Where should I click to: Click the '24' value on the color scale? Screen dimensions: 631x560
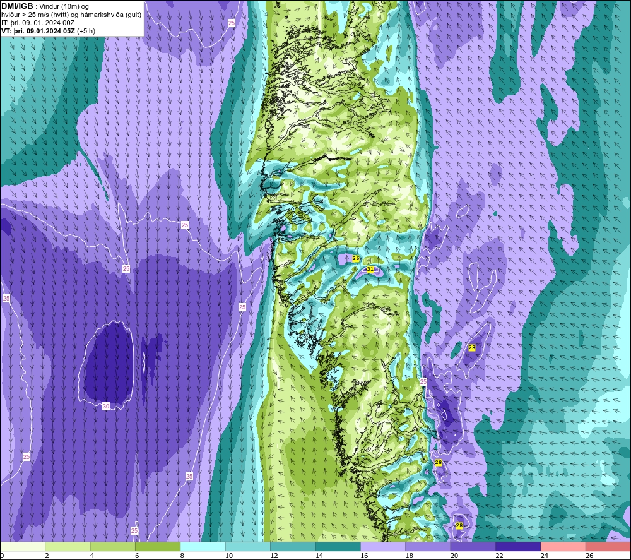[x=545, y=556]
